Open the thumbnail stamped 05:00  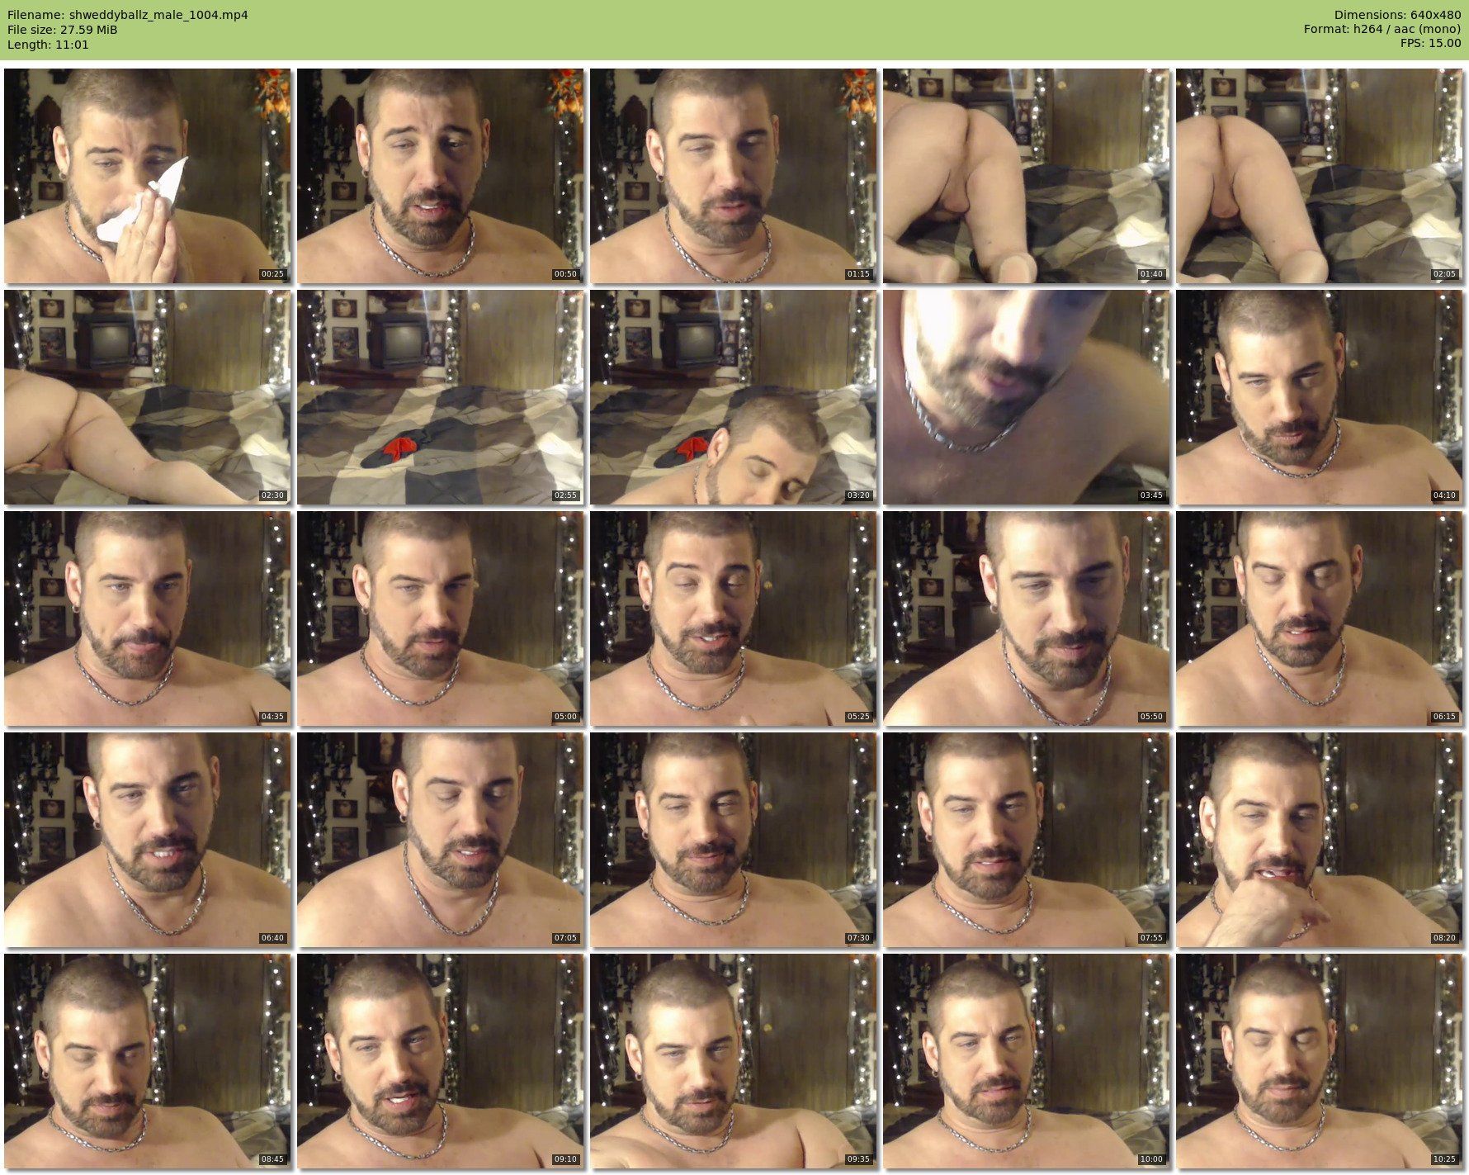pyautogui.click(x=440, y=618)
